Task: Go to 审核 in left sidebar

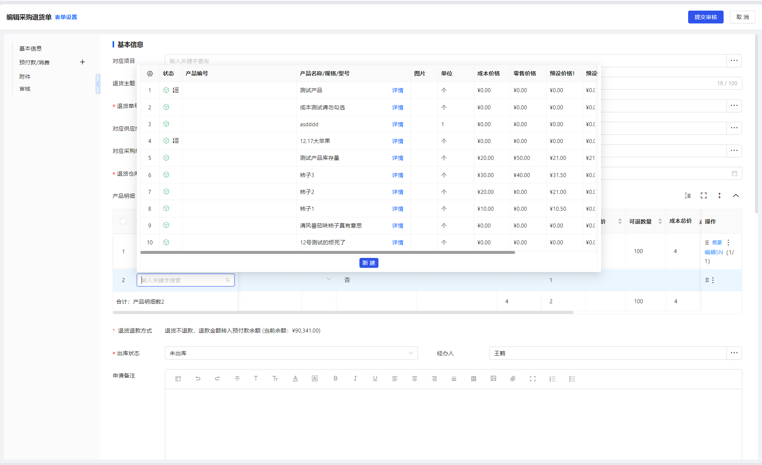Action: click(25, 89)
